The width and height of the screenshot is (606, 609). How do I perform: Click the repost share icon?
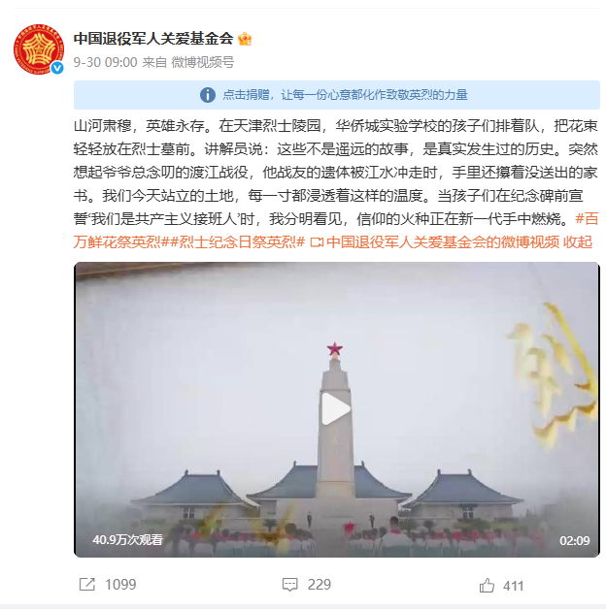coord(87,584)
